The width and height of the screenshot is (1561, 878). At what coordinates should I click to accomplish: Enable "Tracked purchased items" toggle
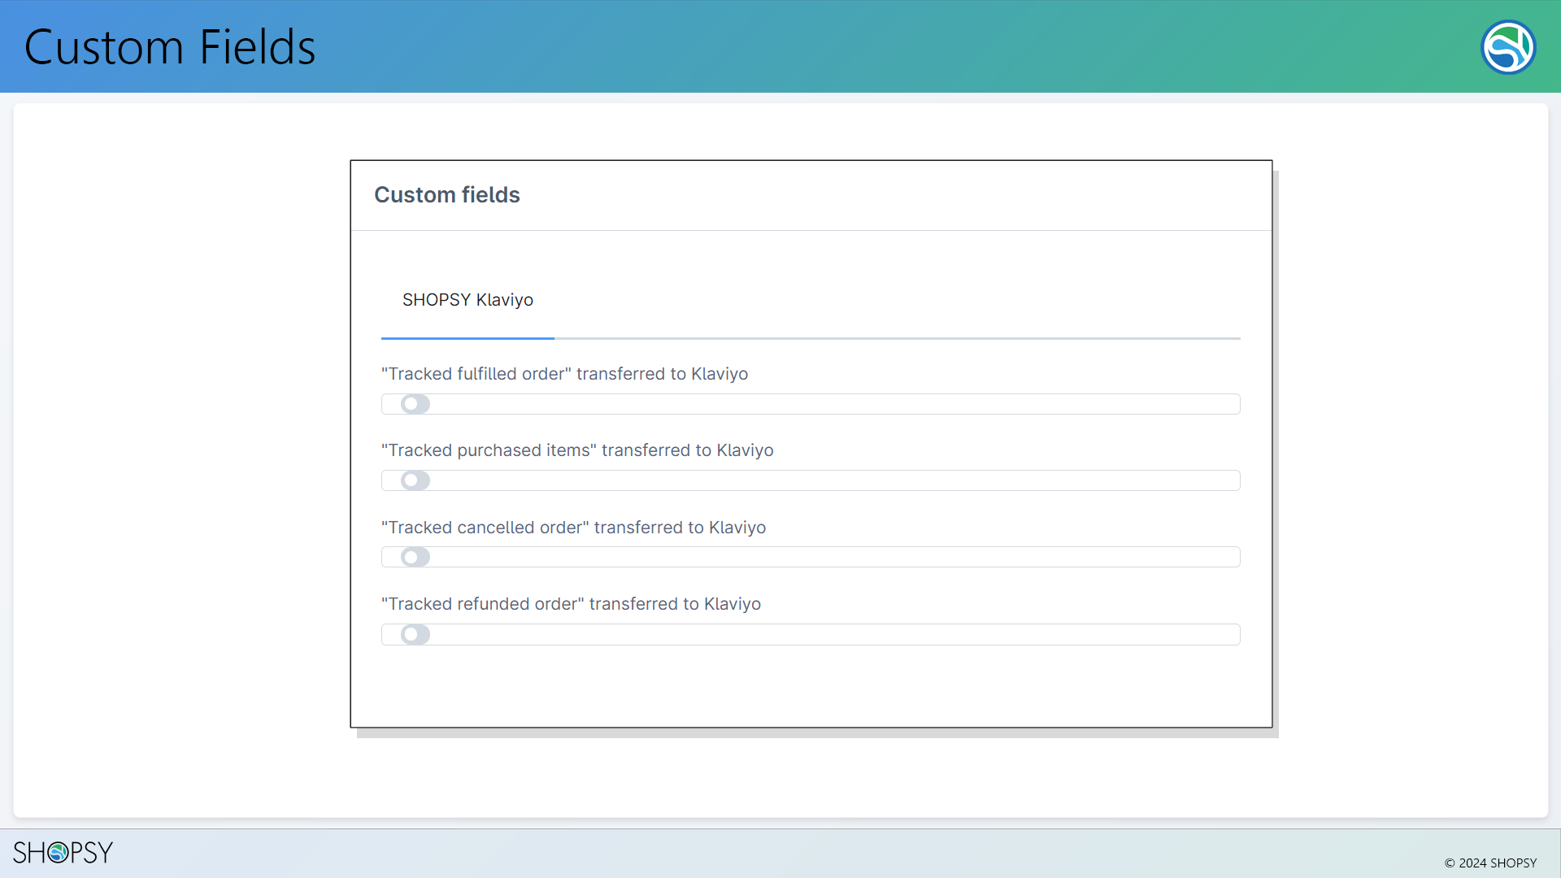pyautogui.click(x=415, y=480)
